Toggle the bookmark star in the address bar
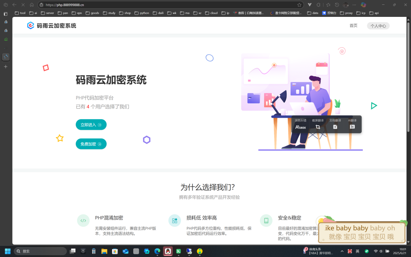The width and height of the screenshot is (411, 257). (x=299, y=5)
